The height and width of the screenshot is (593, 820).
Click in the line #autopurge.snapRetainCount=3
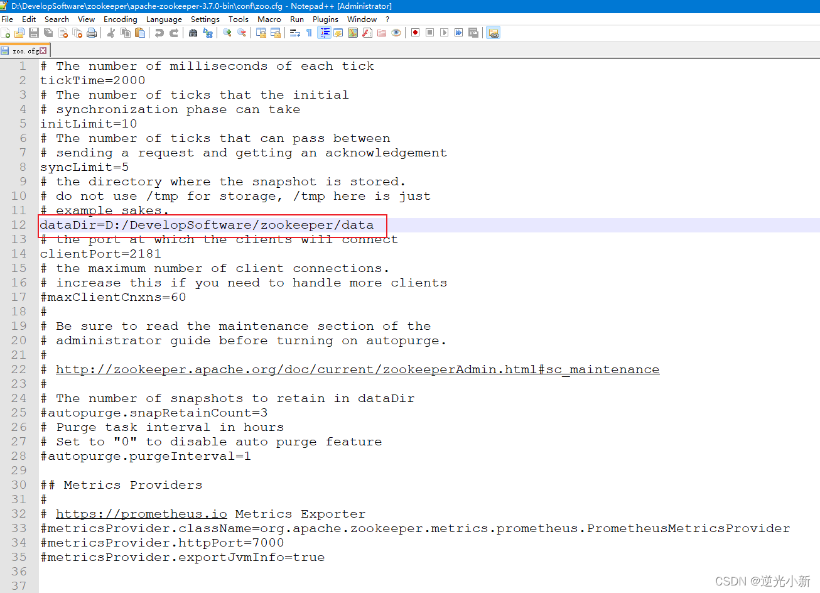[154, 413]
